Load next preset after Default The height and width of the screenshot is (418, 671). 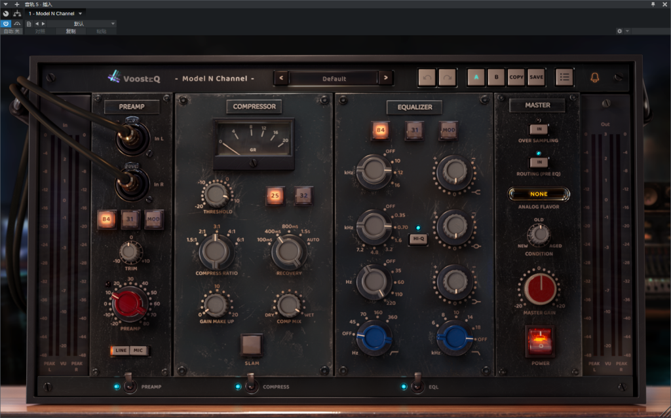[x=385, y=78]
